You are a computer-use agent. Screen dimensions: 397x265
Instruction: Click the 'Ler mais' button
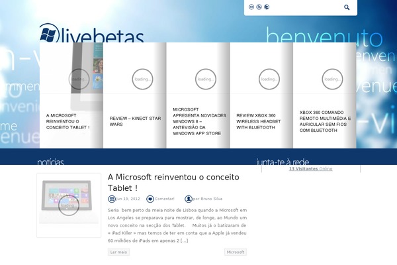pyautogui.click(x=118, y=252)
